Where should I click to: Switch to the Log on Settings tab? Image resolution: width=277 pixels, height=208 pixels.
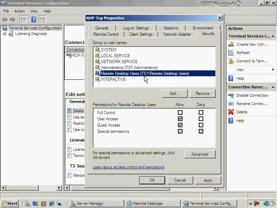point(136,28)
